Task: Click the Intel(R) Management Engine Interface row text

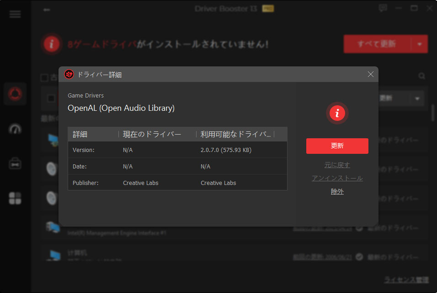Action: coord(117,233)
